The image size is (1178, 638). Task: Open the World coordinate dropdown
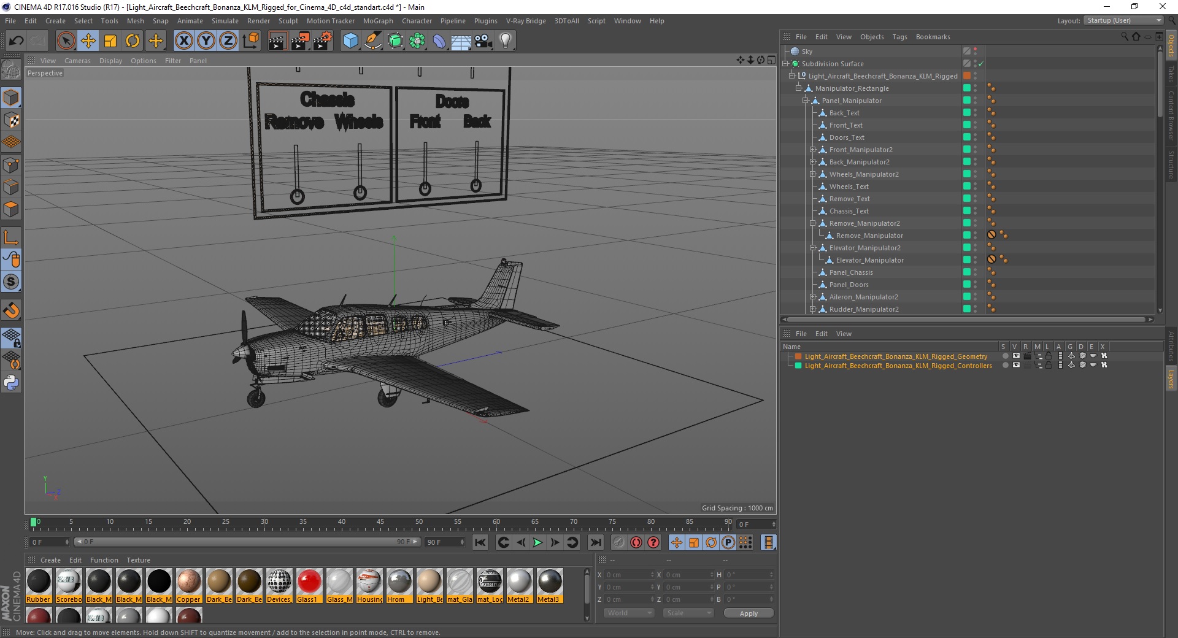(x=629, y=613)
